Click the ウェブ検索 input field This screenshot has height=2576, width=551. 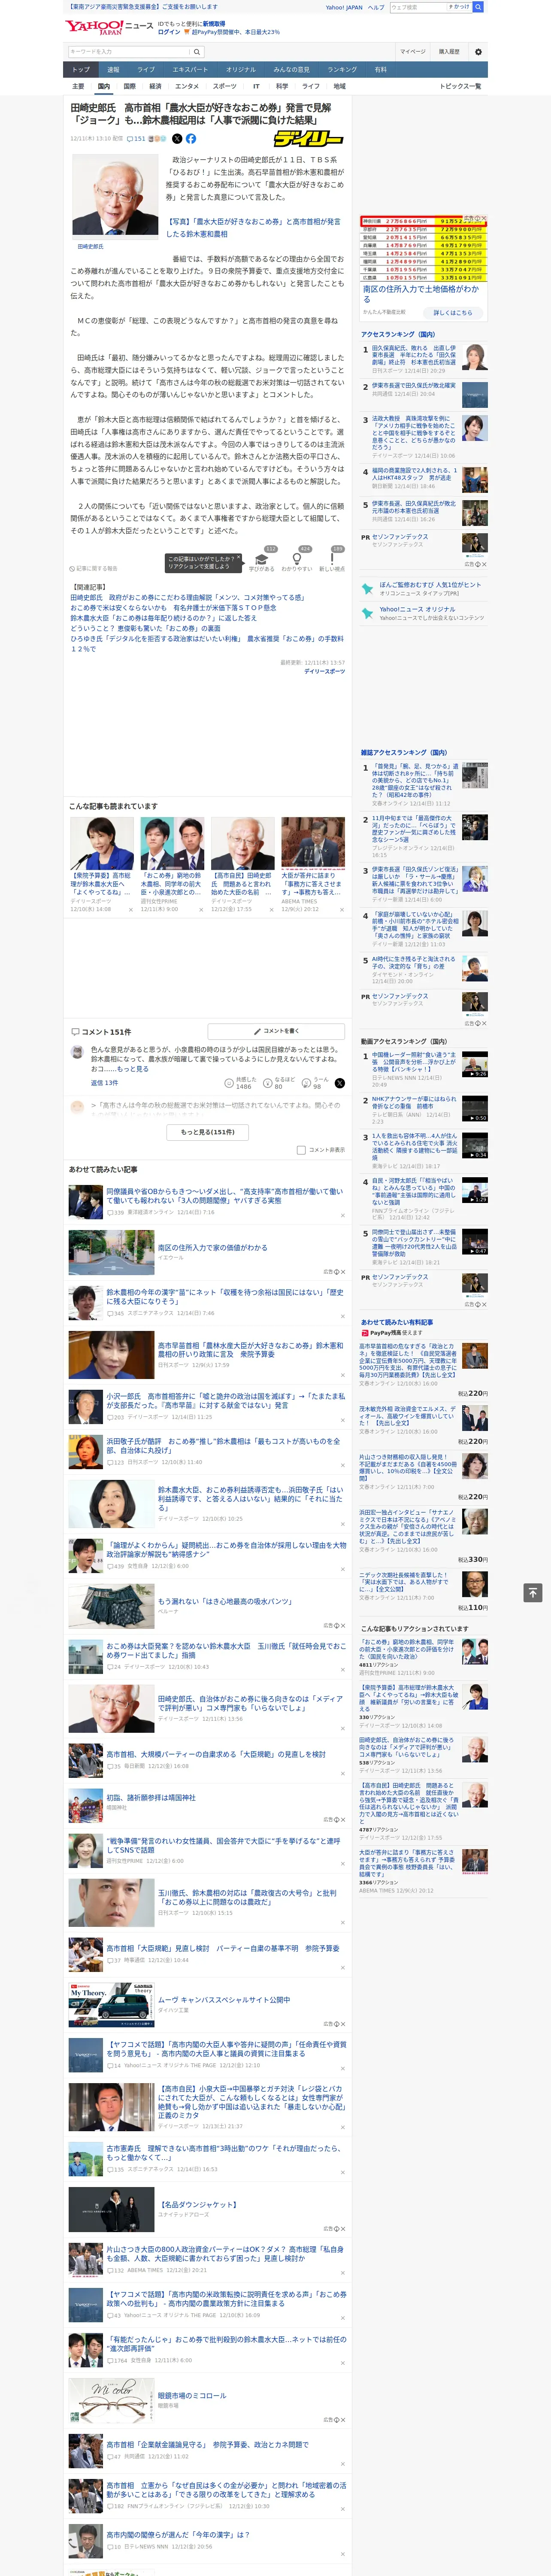pyautogui.click(x=417, y=7)
